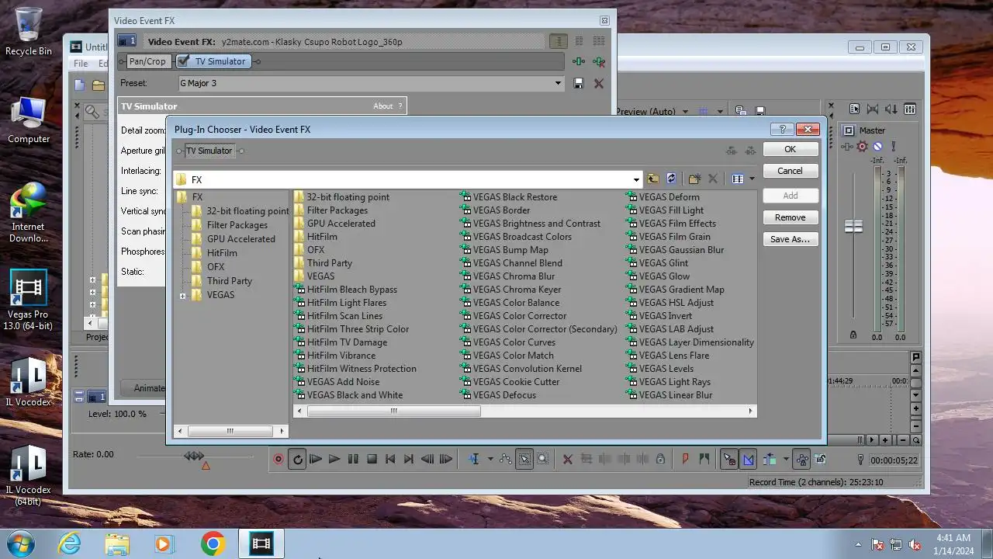Click the Play button in transport bar
This screenshot has height=559, width=993.
tap(334, 459)
